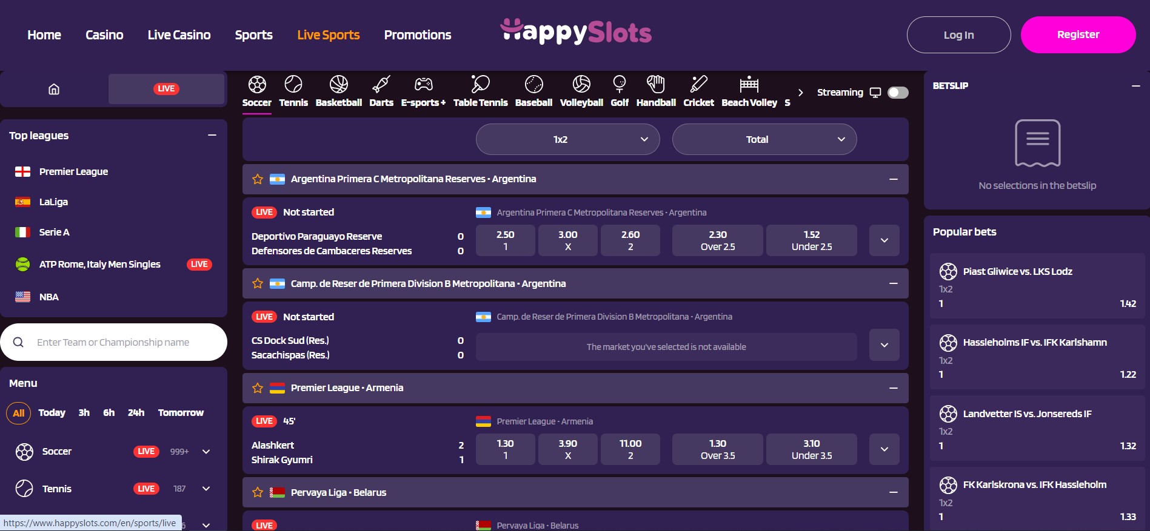Expand more markets for Alashkert vs Shirak Gyumri
Viewport: 1150px width, 531px height.
coord(884,449)
